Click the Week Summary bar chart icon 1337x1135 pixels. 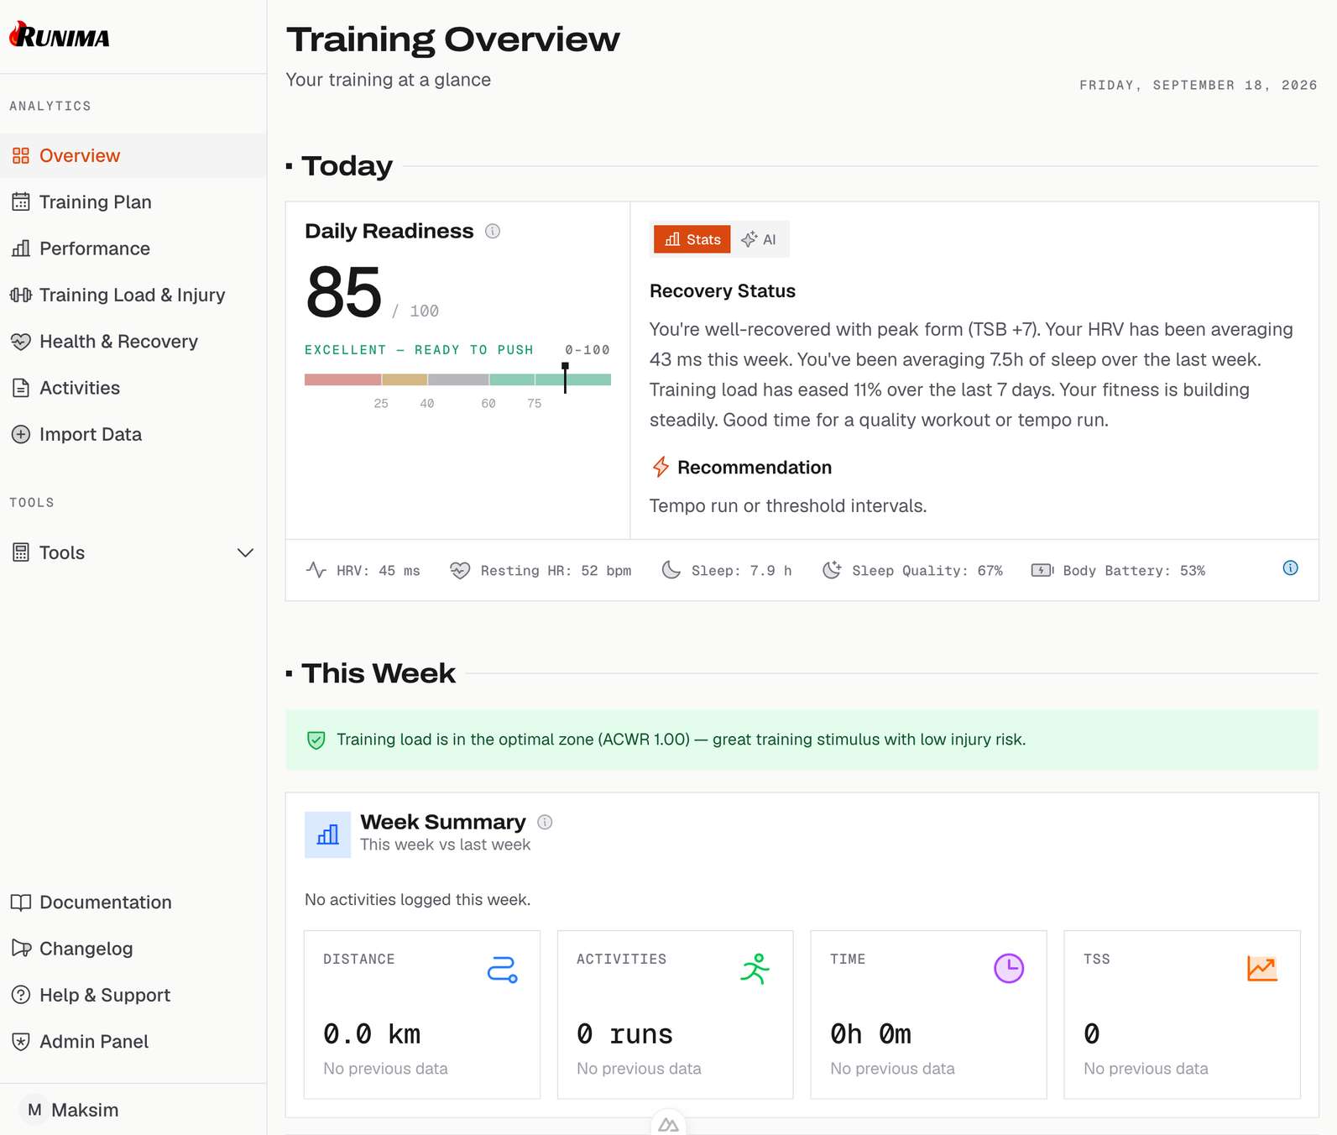(328, 834)
